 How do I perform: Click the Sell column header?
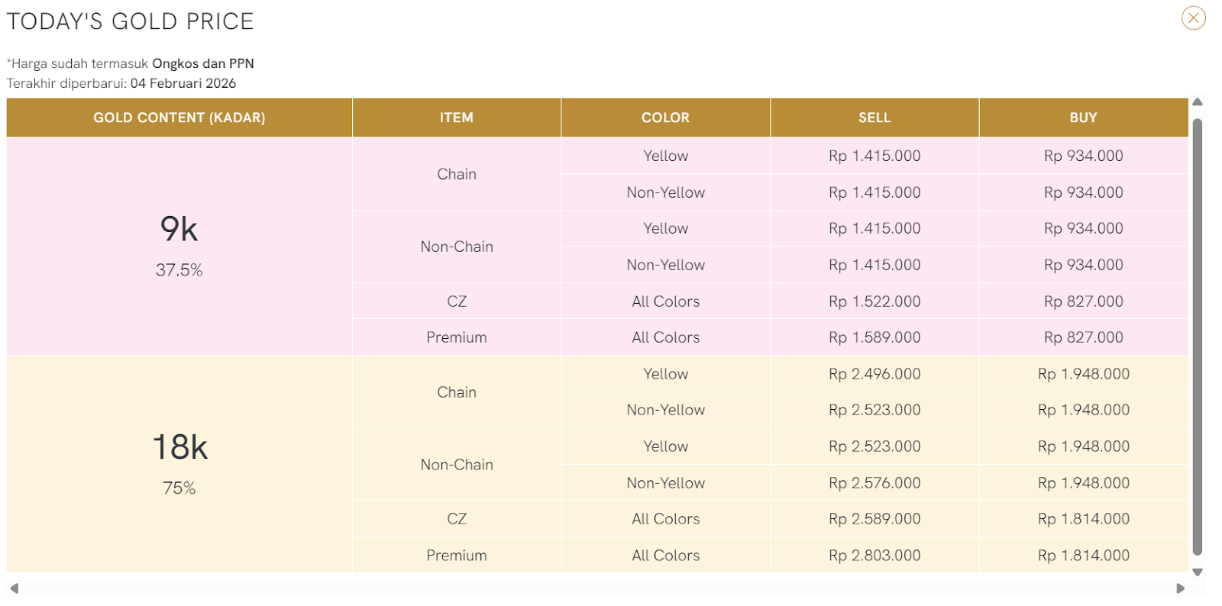point(874,118)
